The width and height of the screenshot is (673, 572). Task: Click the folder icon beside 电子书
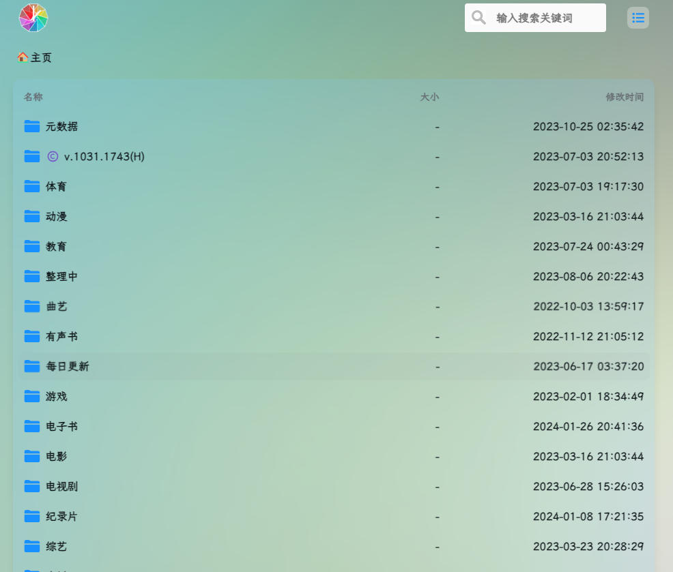[x=32, y=426]
